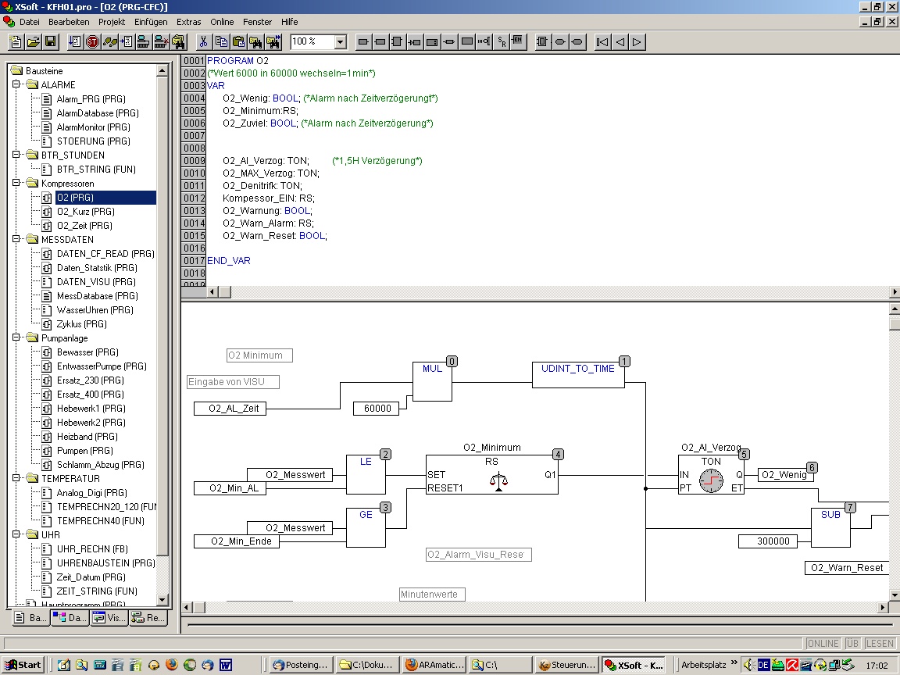Screen dimensions: 900x675
Task: Paste clipboard with the Paste icon
Action: 238,42
